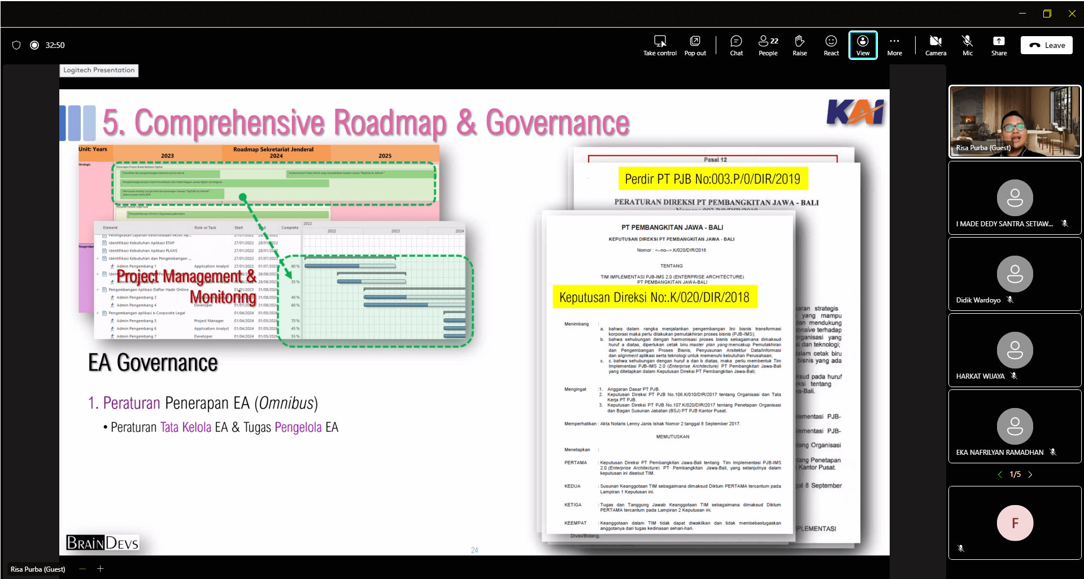The image size is (1084, 579).
Task: Open the React emoji menu
Action: pos(831,45)
